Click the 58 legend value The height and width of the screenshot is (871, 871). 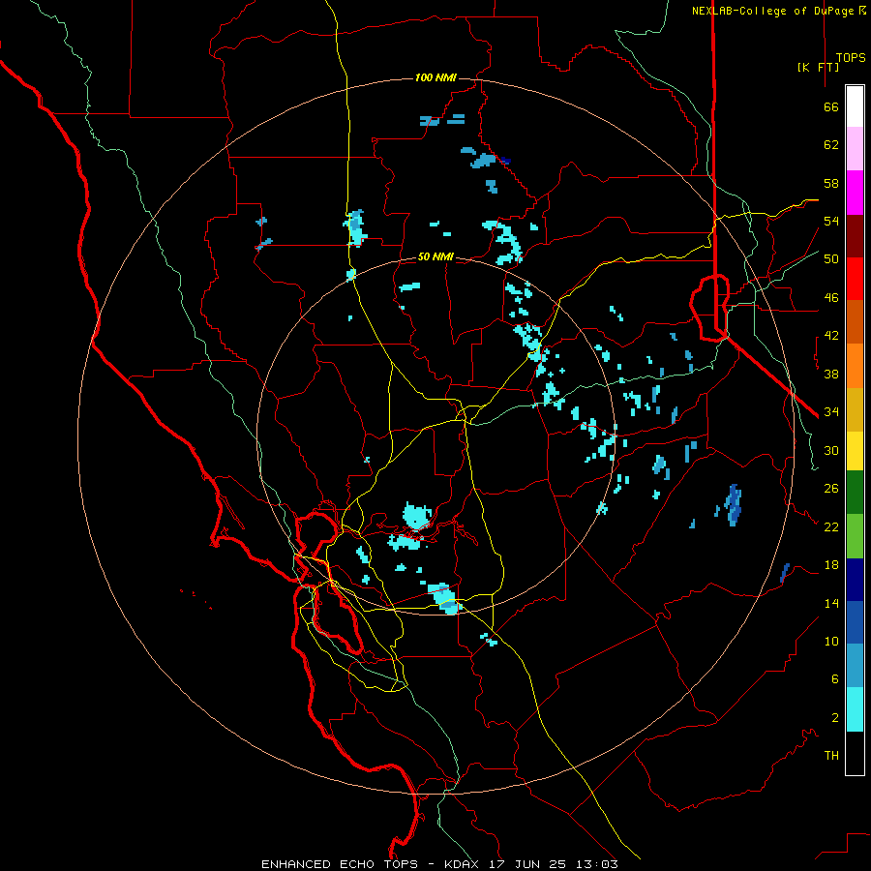[831, 183]
